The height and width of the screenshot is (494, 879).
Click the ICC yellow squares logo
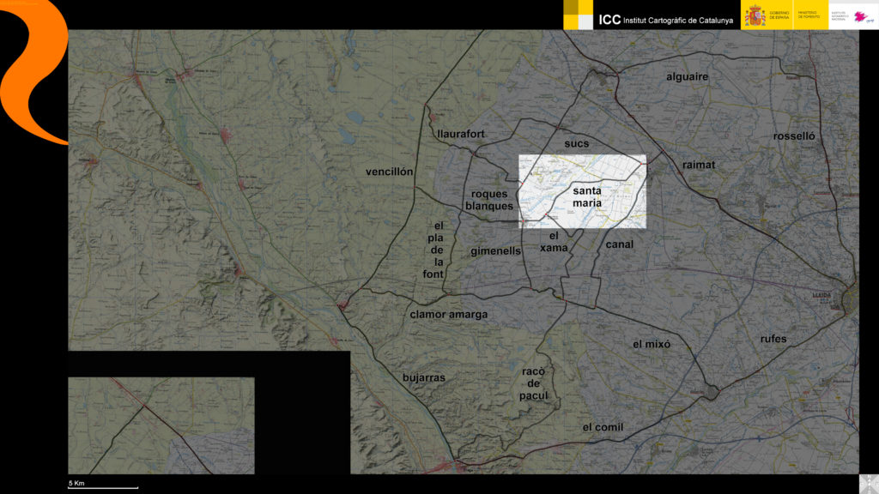click(579, 15)
